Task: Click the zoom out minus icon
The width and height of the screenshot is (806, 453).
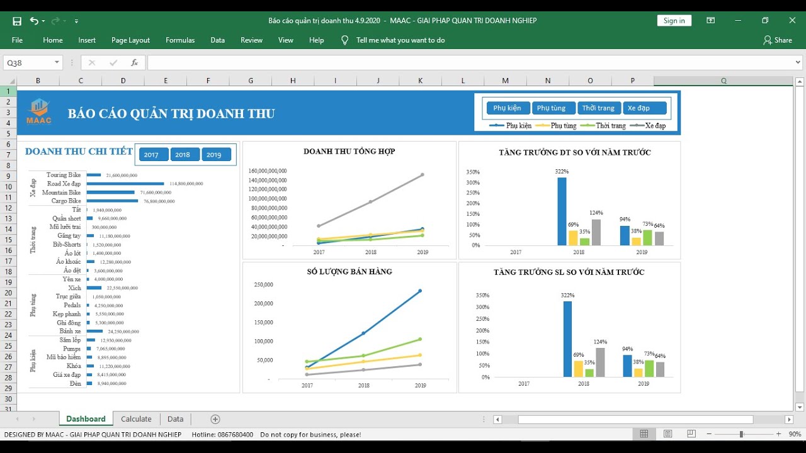Action: pyautogui.click(x=709, y=434)
